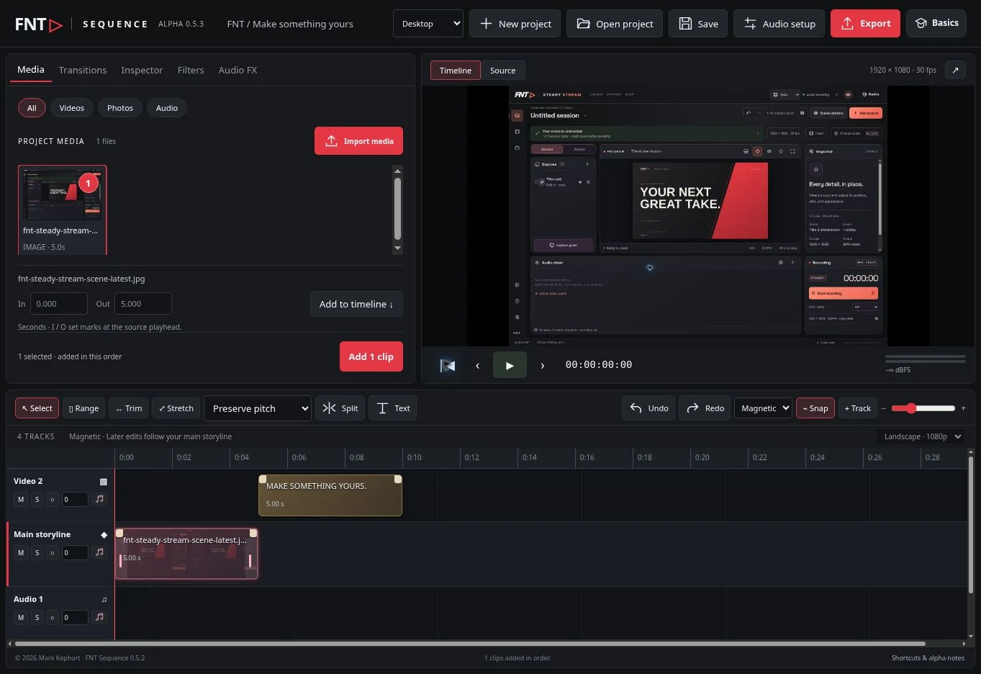Filter media by Videos
981x674 pixels.
coord(72,108)
